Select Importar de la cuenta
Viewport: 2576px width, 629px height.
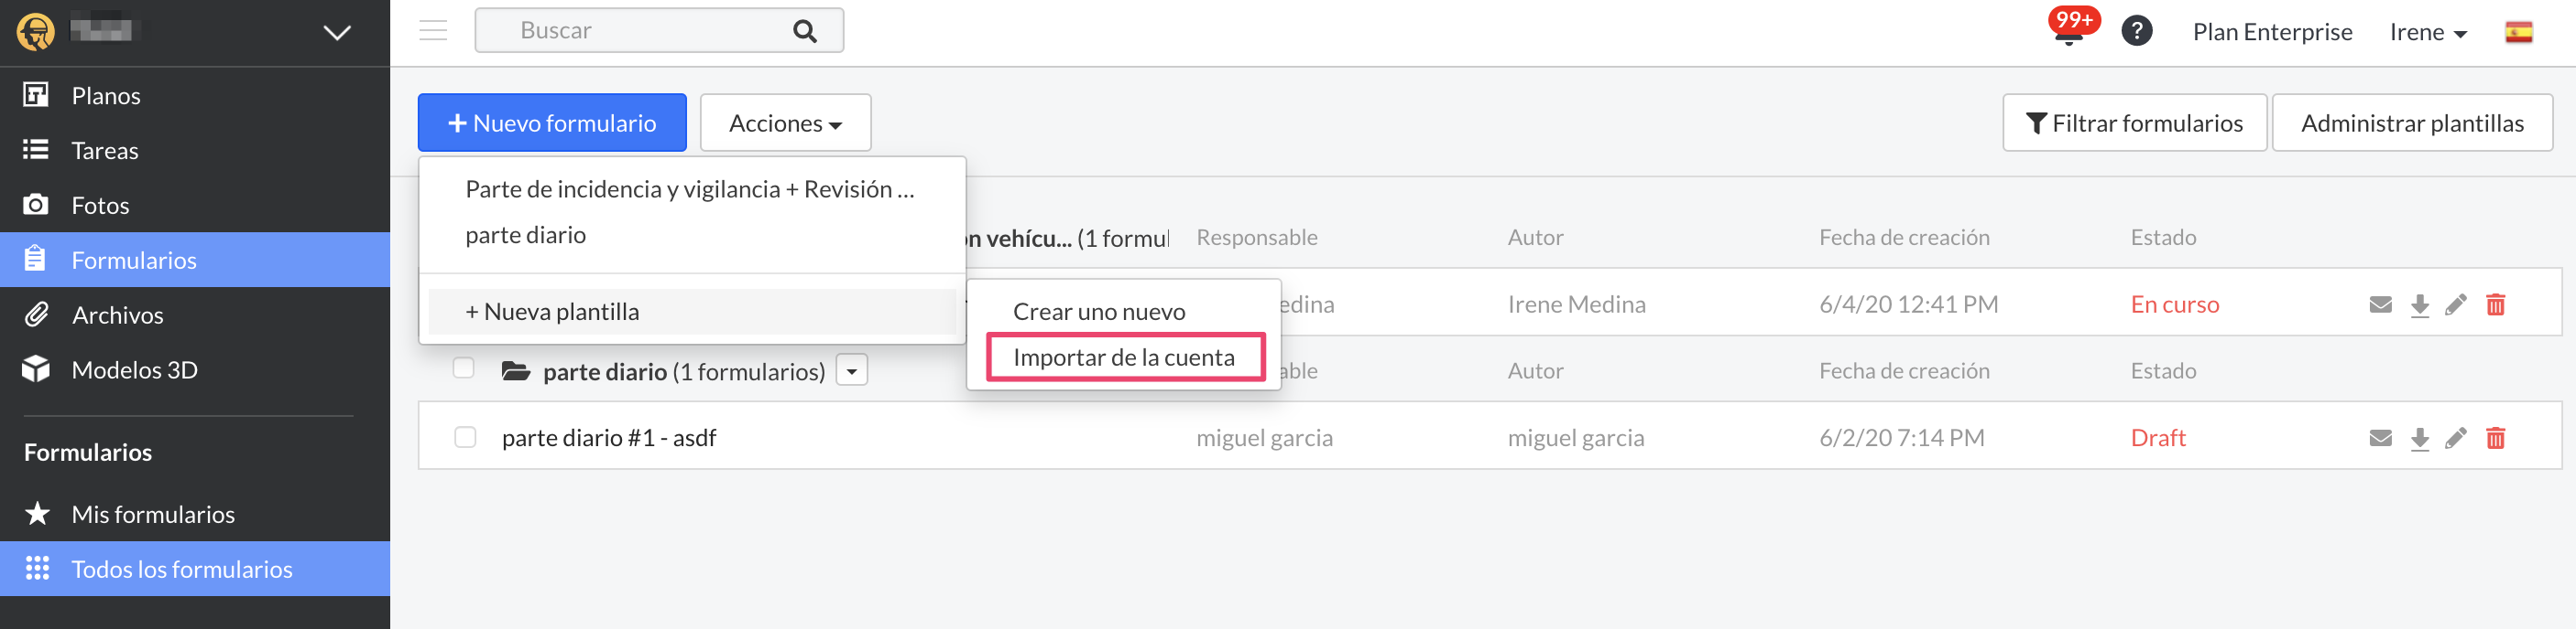(x=1125, y=357)
